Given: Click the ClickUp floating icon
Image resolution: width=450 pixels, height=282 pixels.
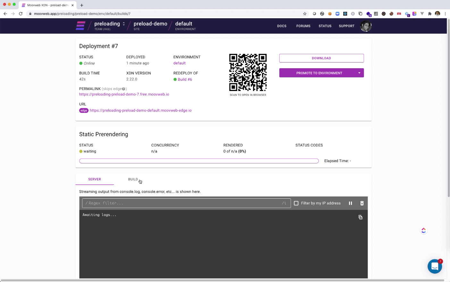Looking at the screenshot, I should 424,230.
